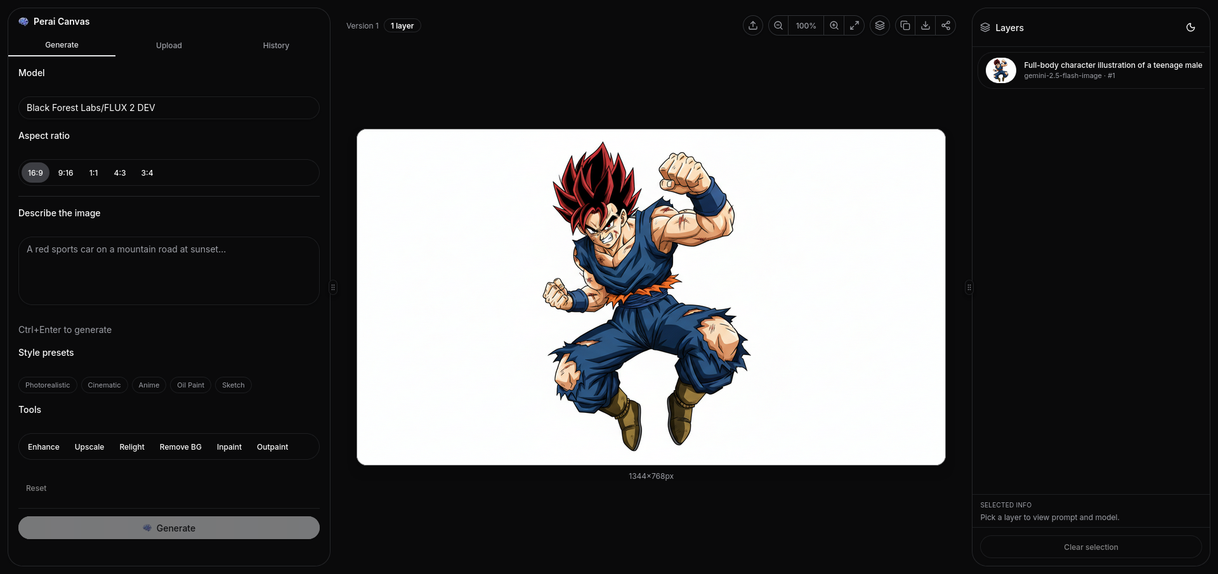The height and width of the screenshot is (574, 1218).
Task: Choose the Remove BG tool
Action: [181, 447]
